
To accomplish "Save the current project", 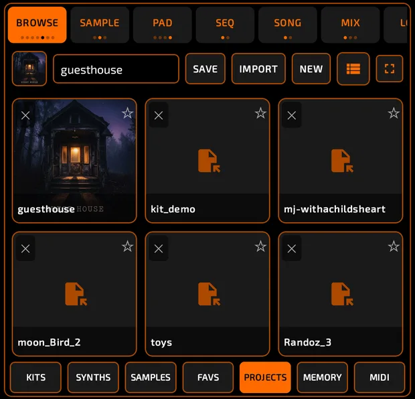I will (205, 69).
